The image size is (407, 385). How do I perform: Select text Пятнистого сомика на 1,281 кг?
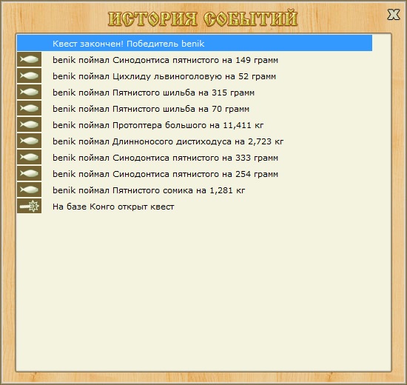click(x=178, y=190)
